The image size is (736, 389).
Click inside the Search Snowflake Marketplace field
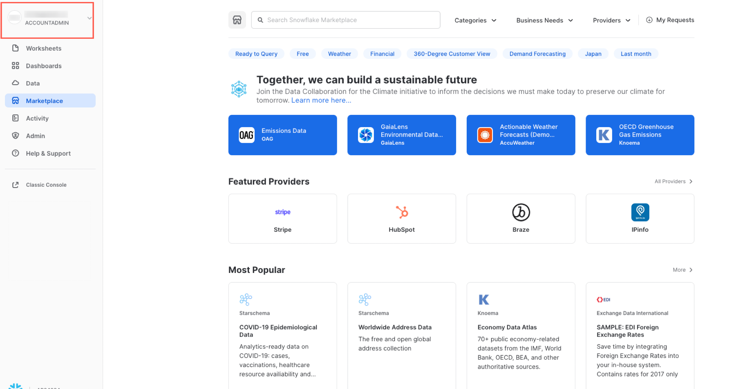[345, 20]
